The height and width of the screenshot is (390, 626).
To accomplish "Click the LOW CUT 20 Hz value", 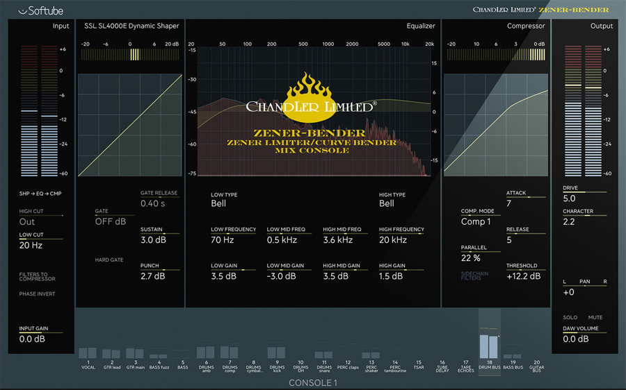I will click(x=31, y=245).
